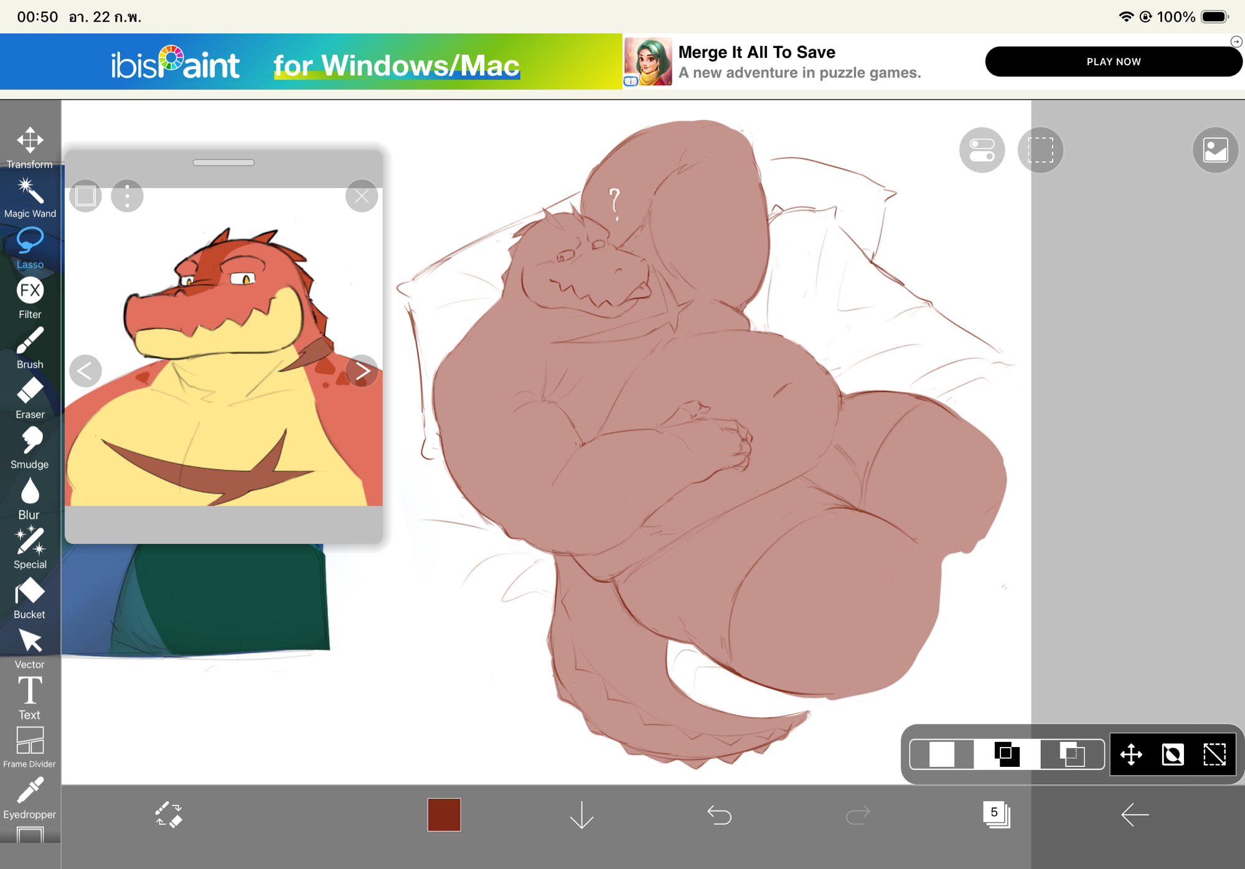Show previous reference image with left chevron
Viewport: 1245px width, 869px height.
pos(85,371)
